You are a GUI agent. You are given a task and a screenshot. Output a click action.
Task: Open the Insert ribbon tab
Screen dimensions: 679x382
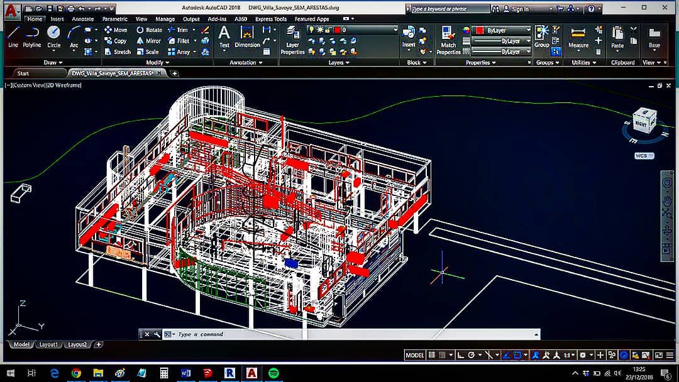click(57, 19)
